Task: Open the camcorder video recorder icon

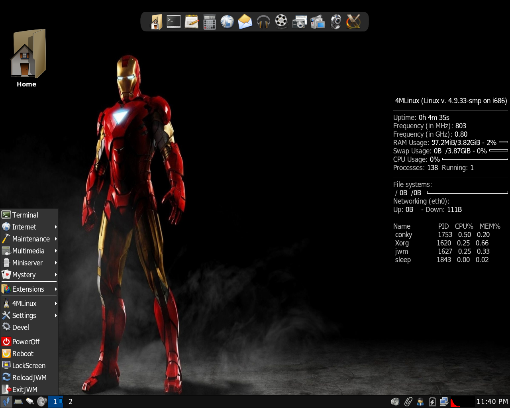Action: [318, 22]
